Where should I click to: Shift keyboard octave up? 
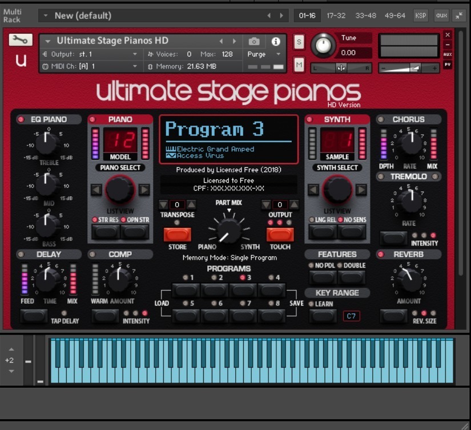point(11,349)
